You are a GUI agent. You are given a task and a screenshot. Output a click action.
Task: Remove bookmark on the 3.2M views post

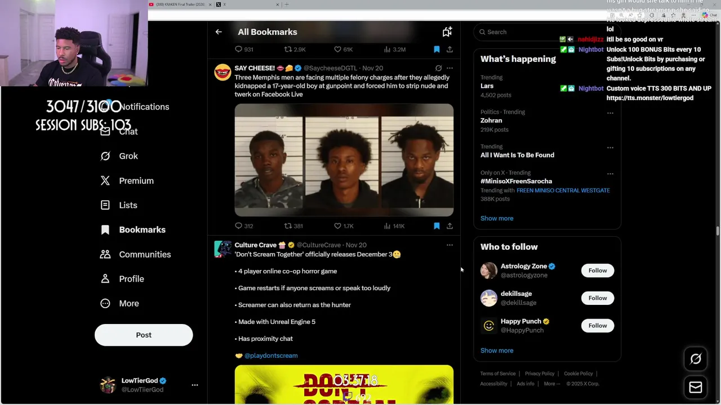pos(437,49)
